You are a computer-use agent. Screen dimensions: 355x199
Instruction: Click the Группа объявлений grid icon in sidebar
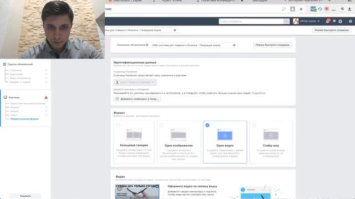pyautogui.click(x=4, y=64)
